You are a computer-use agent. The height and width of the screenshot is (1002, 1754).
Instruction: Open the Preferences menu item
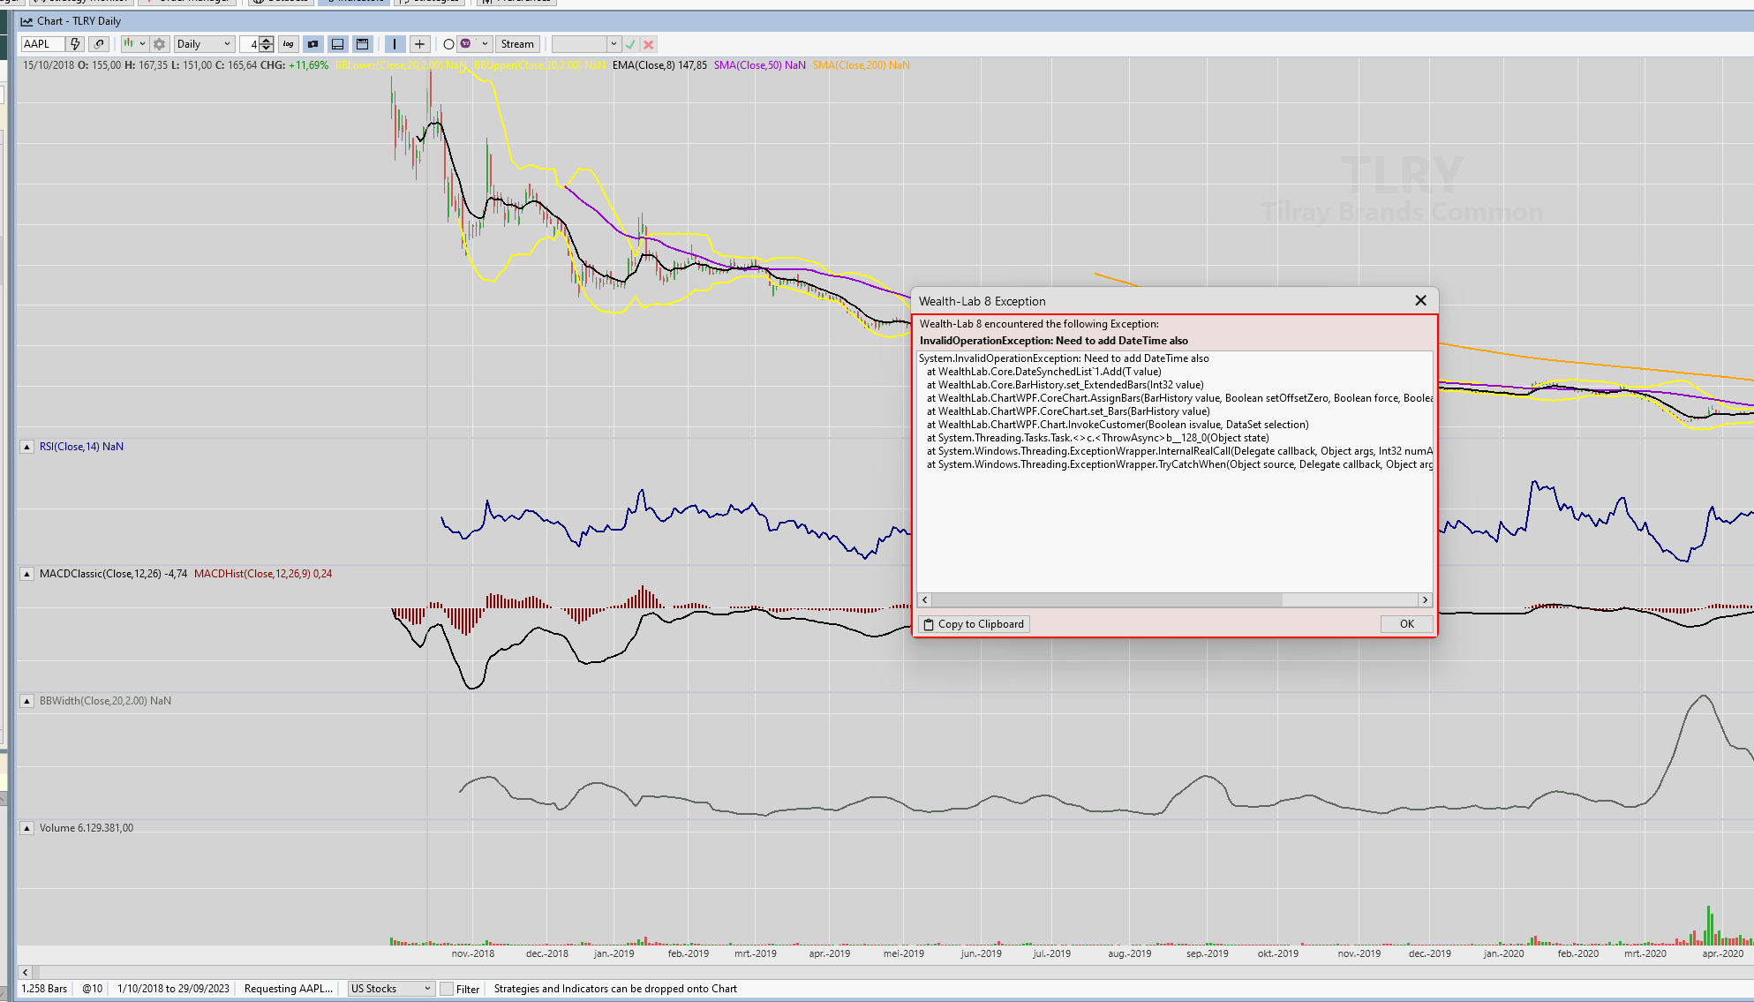coord(516,2)
